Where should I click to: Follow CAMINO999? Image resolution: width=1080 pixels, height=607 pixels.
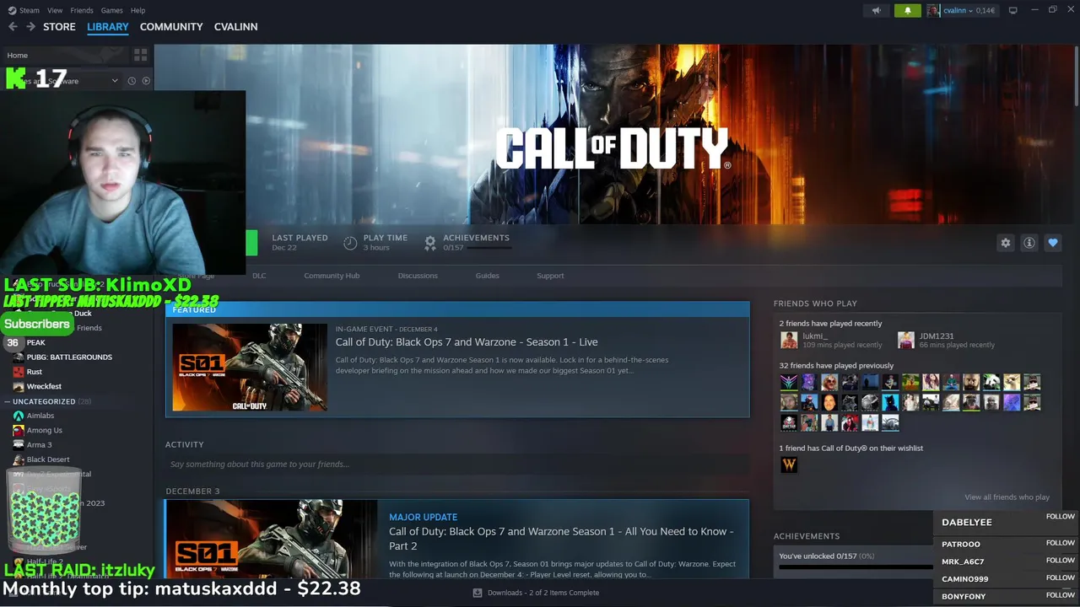point(1060,577)
